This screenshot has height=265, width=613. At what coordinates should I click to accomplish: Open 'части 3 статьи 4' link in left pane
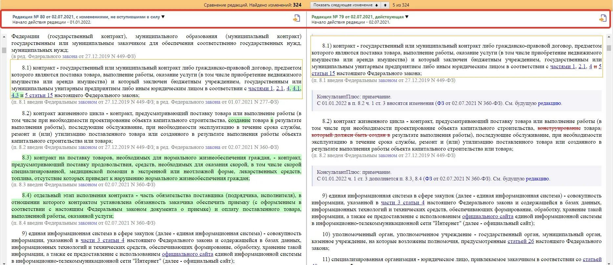(x=102, y=240)
